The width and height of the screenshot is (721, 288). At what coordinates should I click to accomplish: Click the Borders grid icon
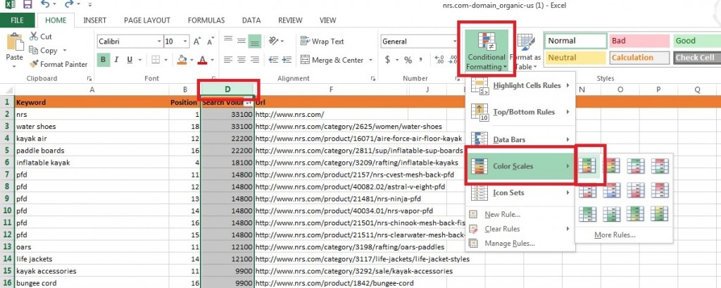[x=156, y=60]
